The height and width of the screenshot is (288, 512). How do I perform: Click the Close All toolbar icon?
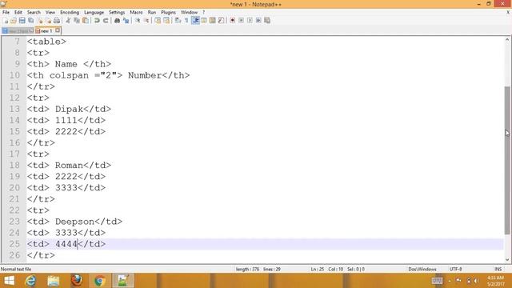tap(48, 21)
